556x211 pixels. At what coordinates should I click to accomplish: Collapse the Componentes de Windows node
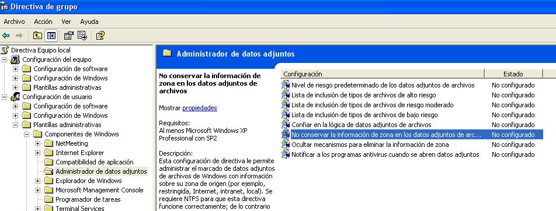click(x=27, y=134)
